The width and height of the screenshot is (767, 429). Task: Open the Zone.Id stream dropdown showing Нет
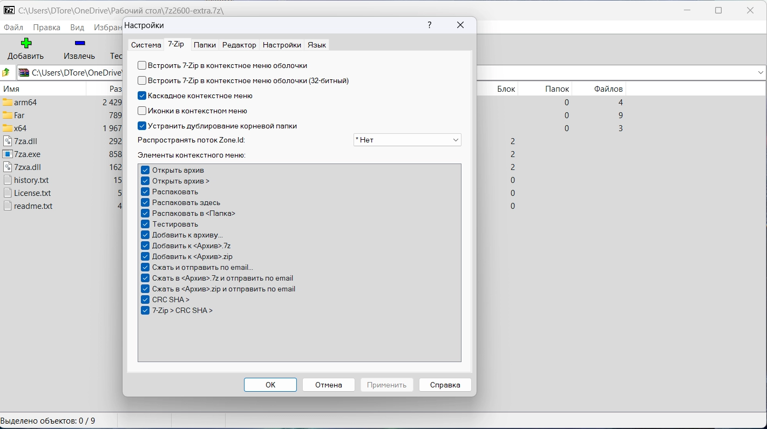coord(407,140)
